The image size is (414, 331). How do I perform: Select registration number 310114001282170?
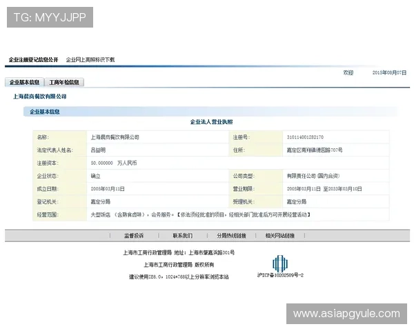(x=305, y=137)
